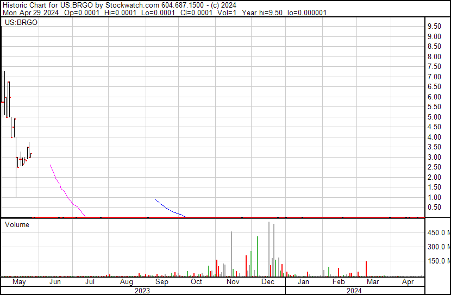Select the 0.50 price axis value

(x=434, y=208)
